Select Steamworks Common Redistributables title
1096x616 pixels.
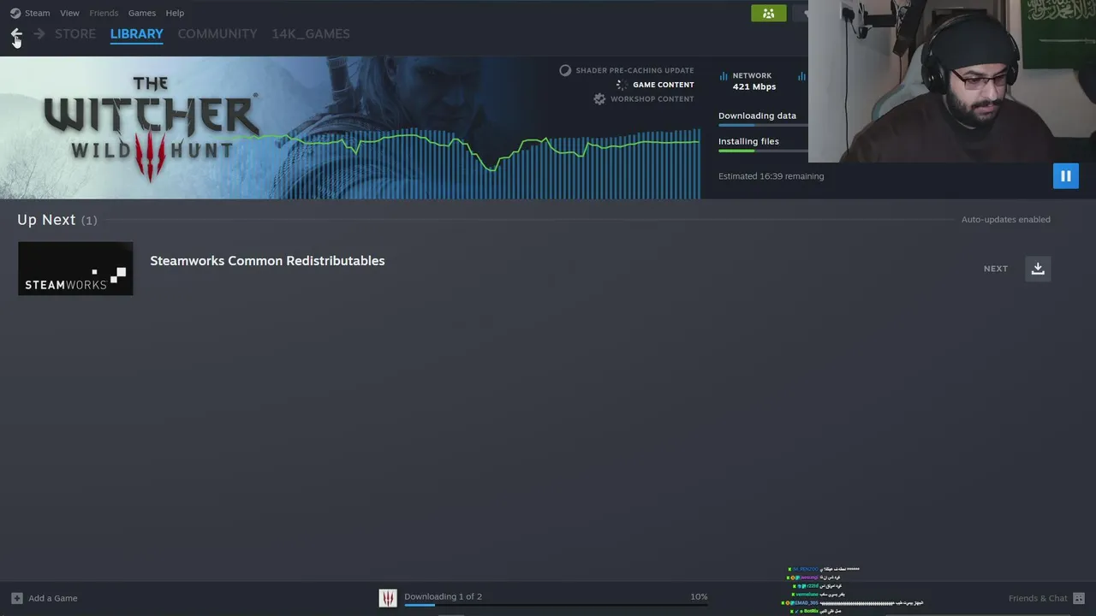pos(267,261)
